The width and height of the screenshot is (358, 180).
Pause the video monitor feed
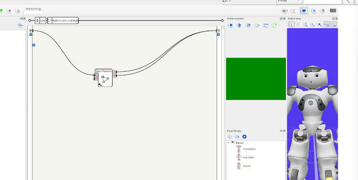click(x=231, y=25)
